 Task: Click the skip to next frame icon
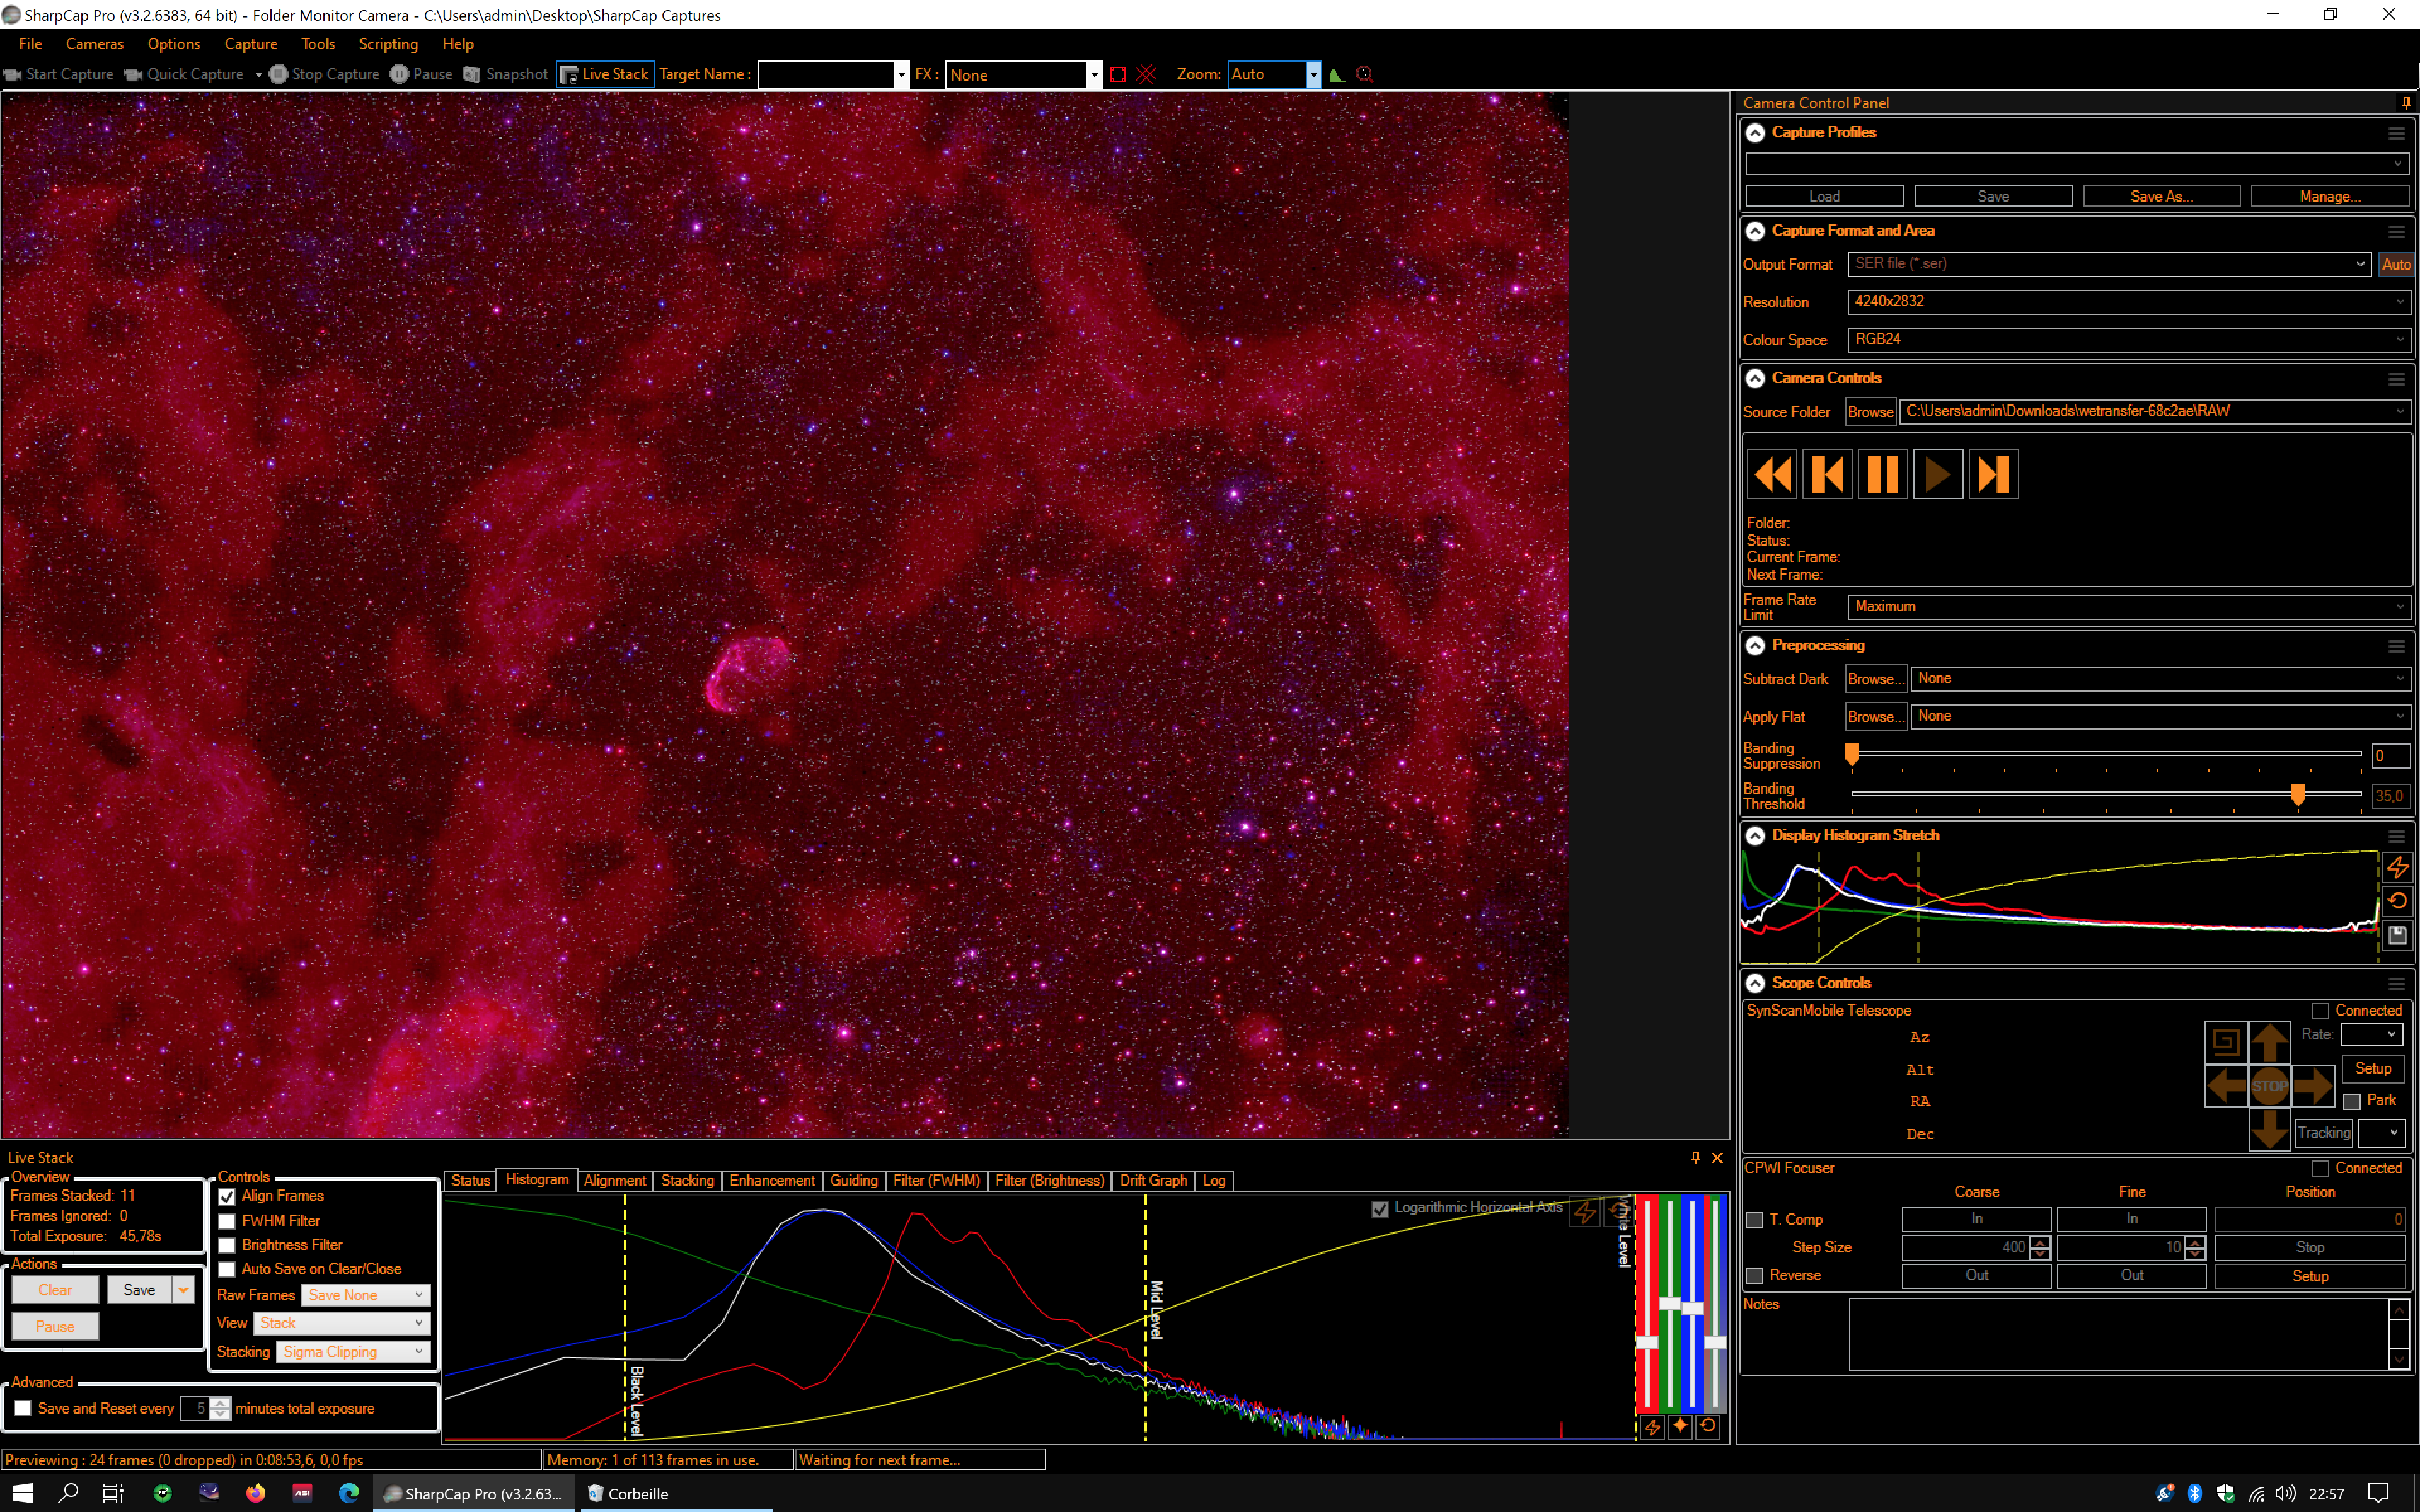coord(1993,474)
